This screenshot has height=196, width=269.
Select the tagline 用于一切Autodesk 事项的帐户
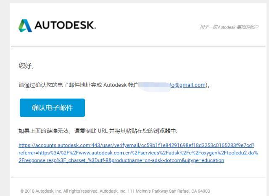point(229,27)
